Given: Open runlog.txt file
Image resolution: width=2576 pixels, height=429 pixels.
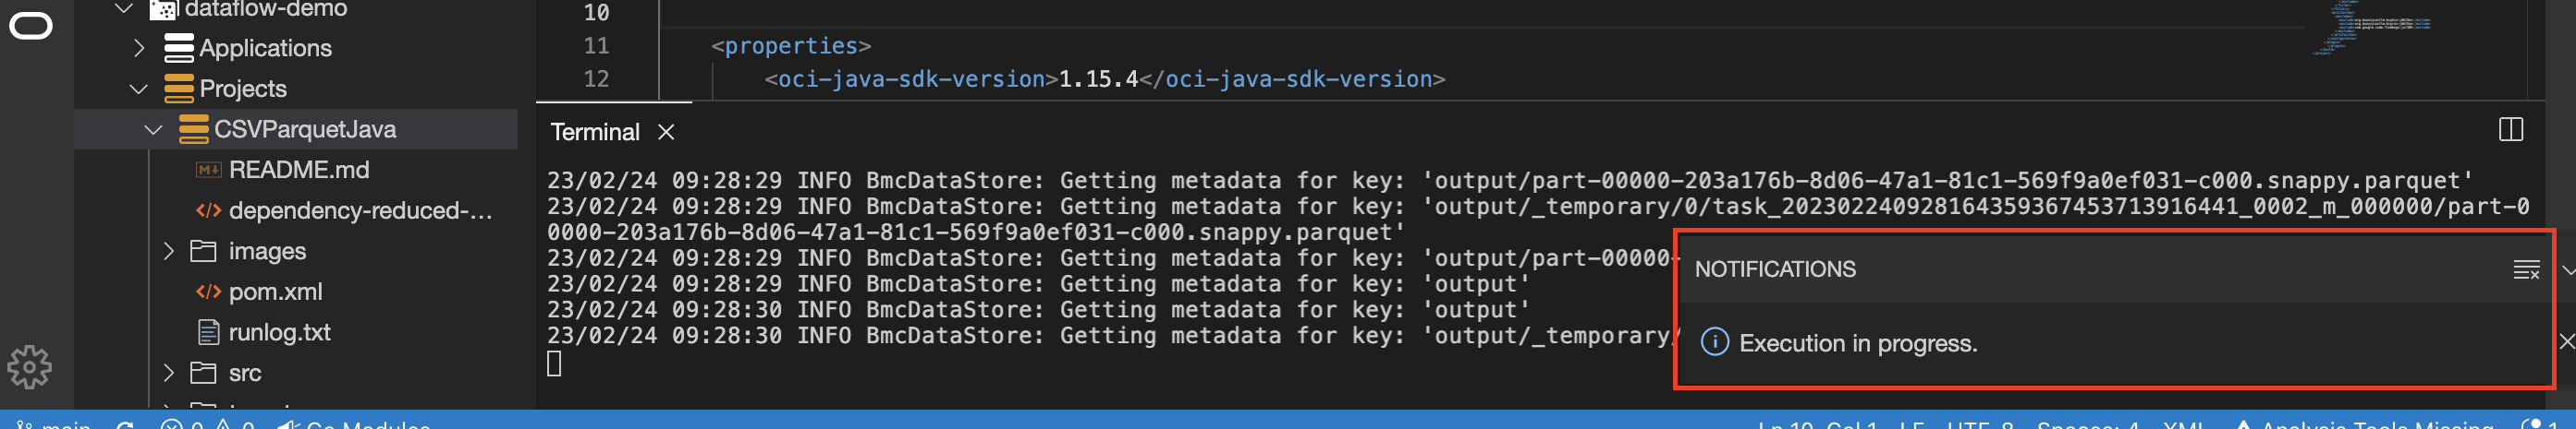Looking at the screenshot, I should pyautogui.click(x=279, y=332).
